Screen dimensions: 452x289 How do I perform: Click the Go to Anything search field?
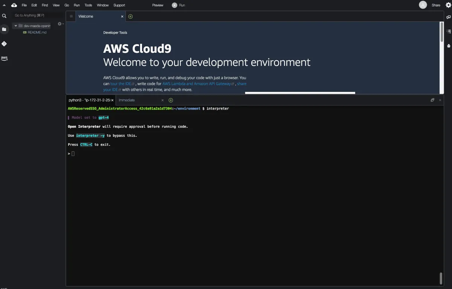[x=36, y=15]
